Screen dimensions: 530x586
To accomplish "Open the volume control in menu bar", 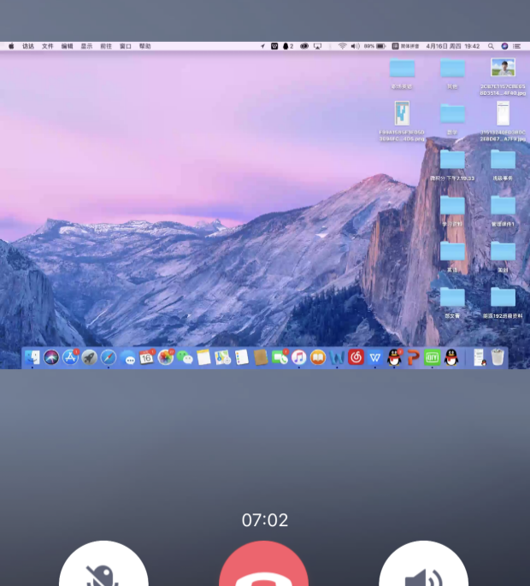I will coord(355,46).
